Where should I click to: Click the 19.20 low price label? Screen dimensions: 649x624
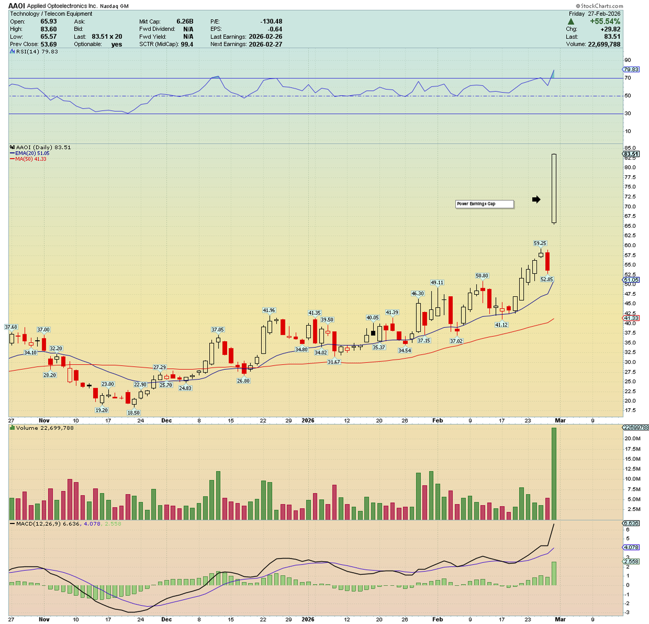(x=102, y=410)
